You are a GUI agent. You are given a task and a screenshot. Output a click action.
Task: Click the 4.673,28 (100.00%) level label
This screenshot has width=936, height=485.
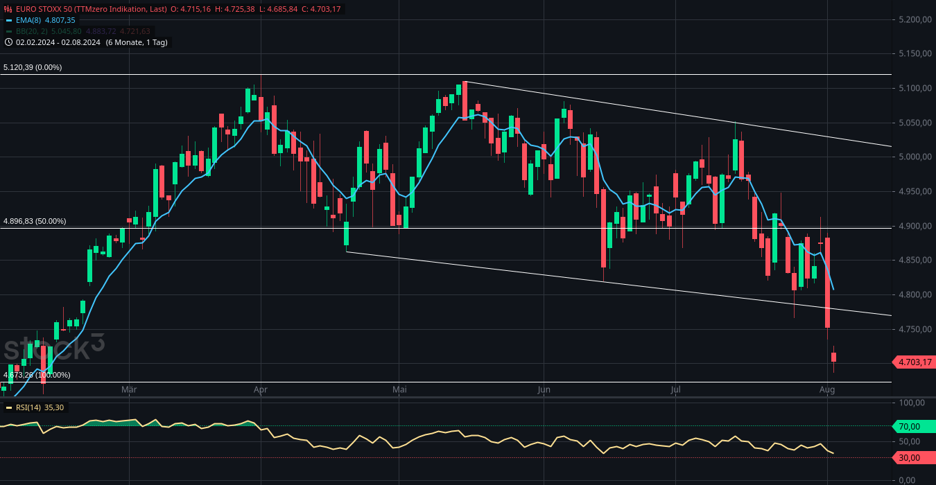[36, 375]
